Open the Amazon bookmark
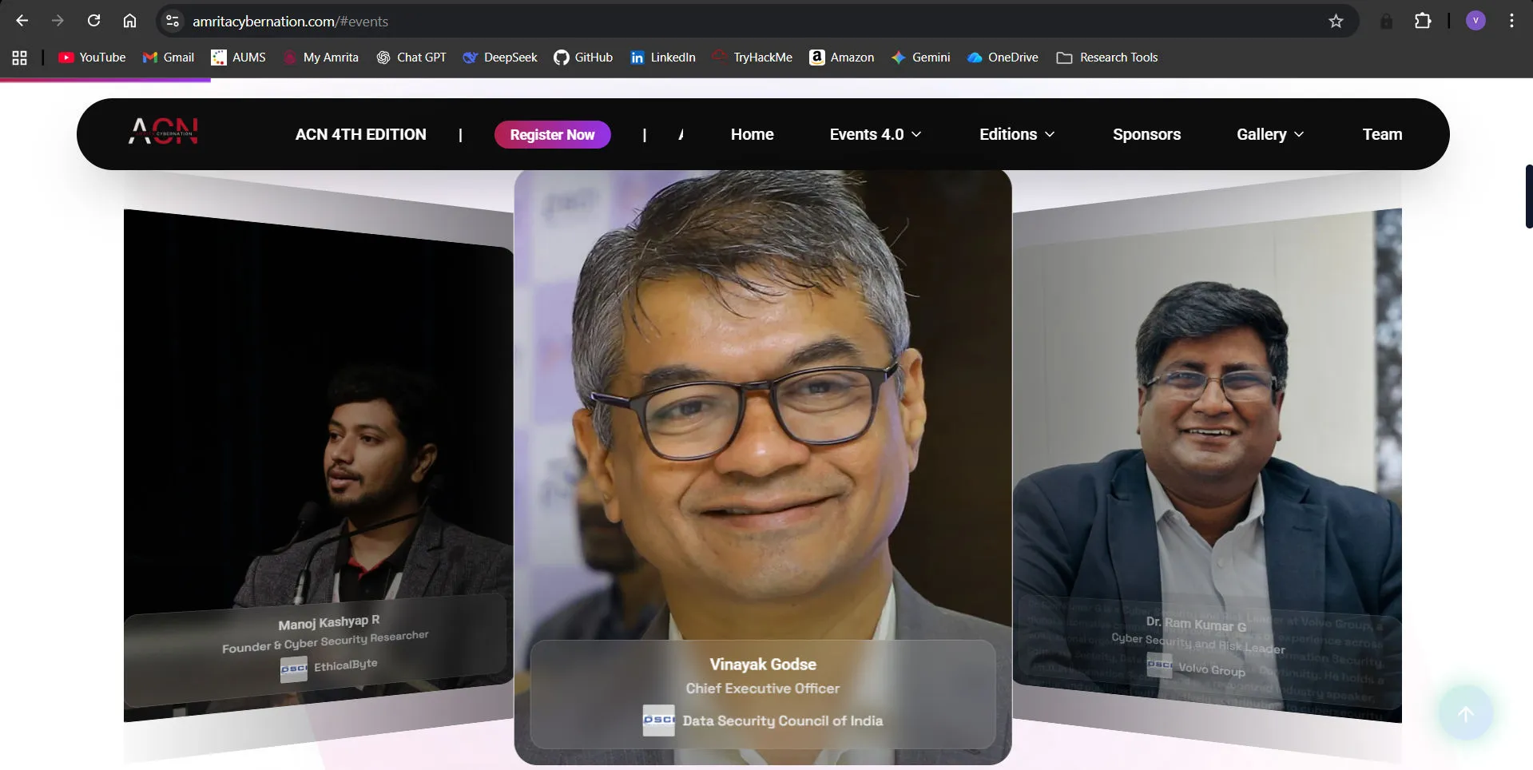1533x770 pixels. [842, 58]
